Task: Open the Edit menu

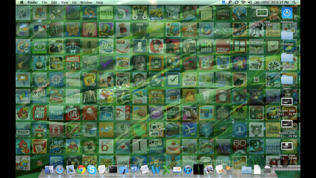Action: (54, 3)
